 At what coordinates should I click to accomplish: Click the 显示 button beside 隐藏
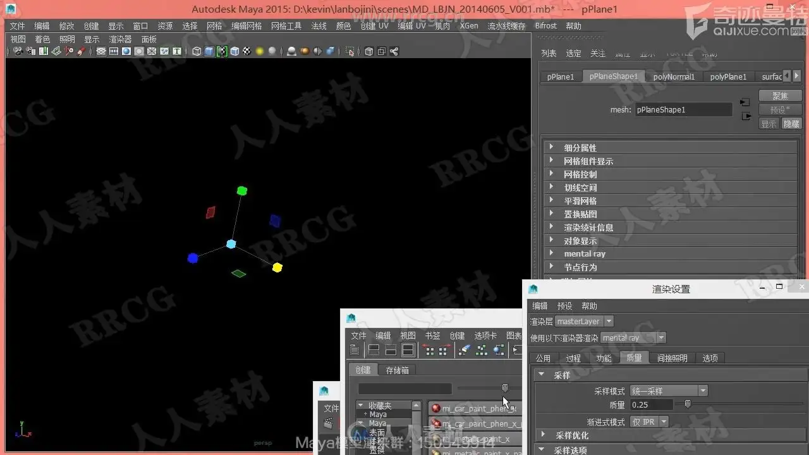click(769, 124)
